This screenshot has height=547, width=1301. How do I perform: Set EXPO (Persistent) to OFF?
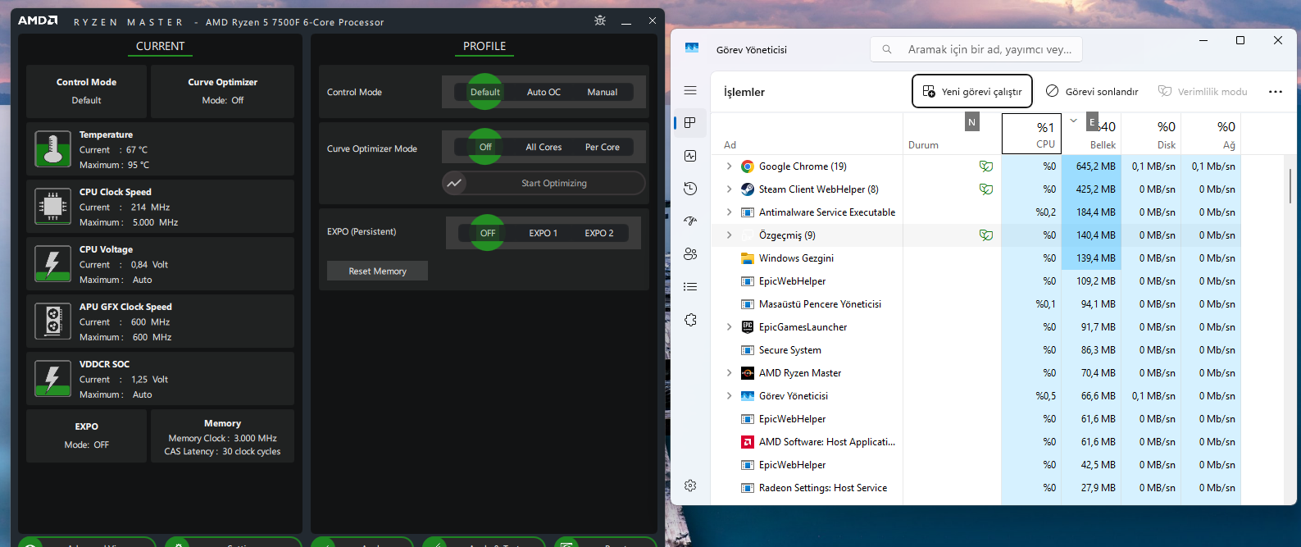pos(488,233)
